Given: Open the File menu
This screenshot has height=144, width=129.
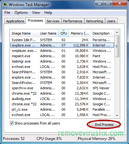Looking at the screenshot, I should [x=7, y=13].
